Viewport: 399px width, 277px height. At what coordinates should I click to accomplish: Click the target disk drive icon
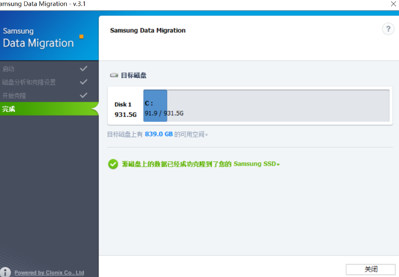tap(114, 75)
